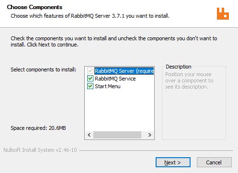The height and width of the screenshot is (173, 238).
Task: Uncheck the RabbitMQ Service checkbox
Action: 90,79
